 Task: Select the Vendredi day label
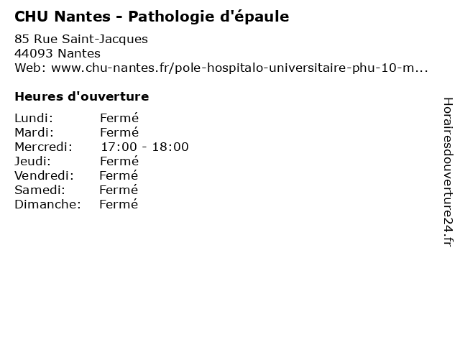tap(44, 175)
